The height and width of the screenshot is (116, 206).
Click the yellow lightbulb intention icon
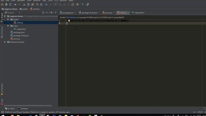(x=69, y=21)
